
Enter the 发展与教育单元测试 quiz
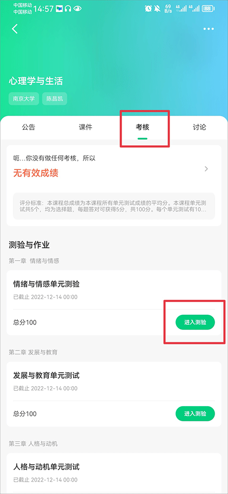(x=195, y=414)
